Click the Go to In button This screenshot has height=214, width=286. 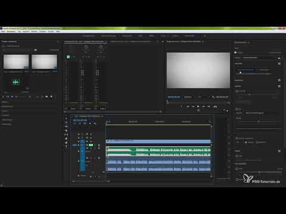tap(188, 106)
